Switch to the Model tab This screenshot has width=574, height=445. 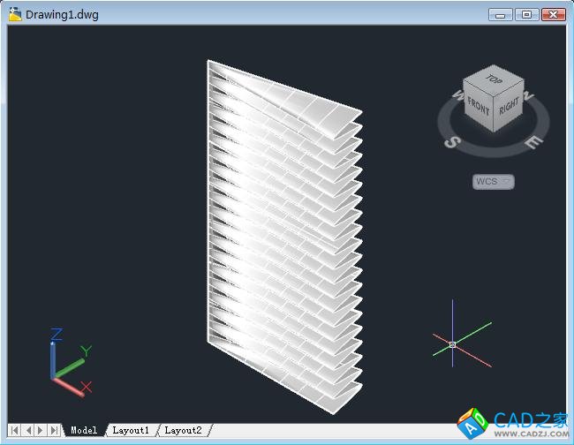[x=84, y=430]
